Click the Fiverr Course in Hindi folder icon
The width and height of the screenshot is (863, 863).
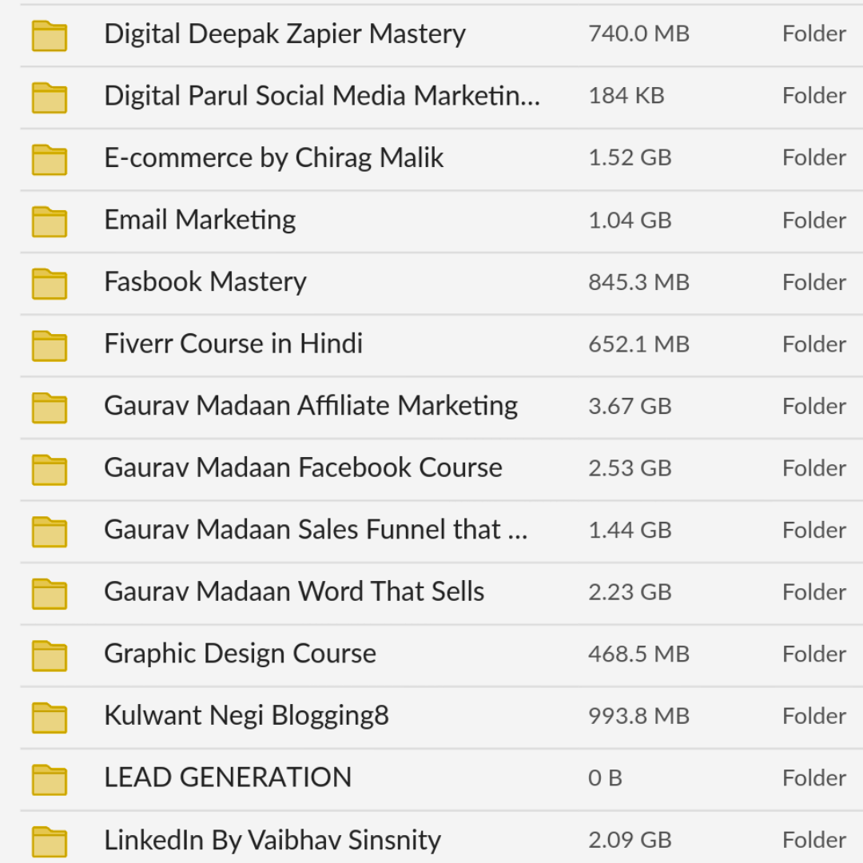click(50, 346)
